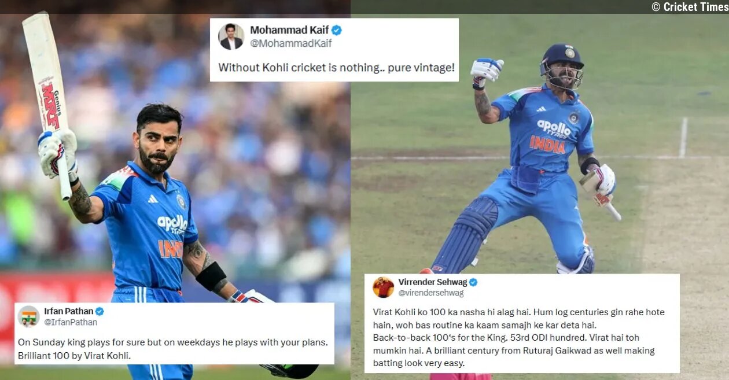This screenshot has height=380, width=729.
Task: Select the 'Without Kohli cricket is nothing' tweet text
Action: [336, 68]
